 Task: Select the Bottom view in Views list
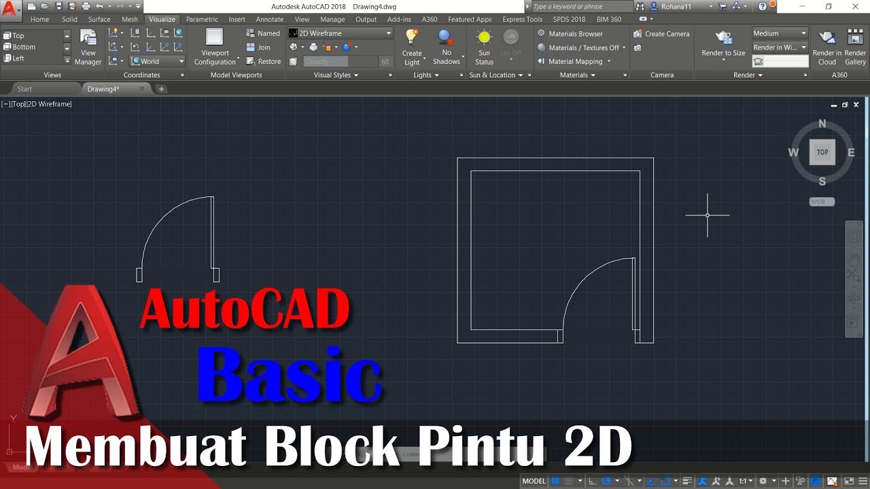(x=32, y=47)
